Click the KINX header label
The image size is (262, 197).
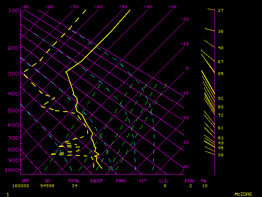[x=189, y=181]
